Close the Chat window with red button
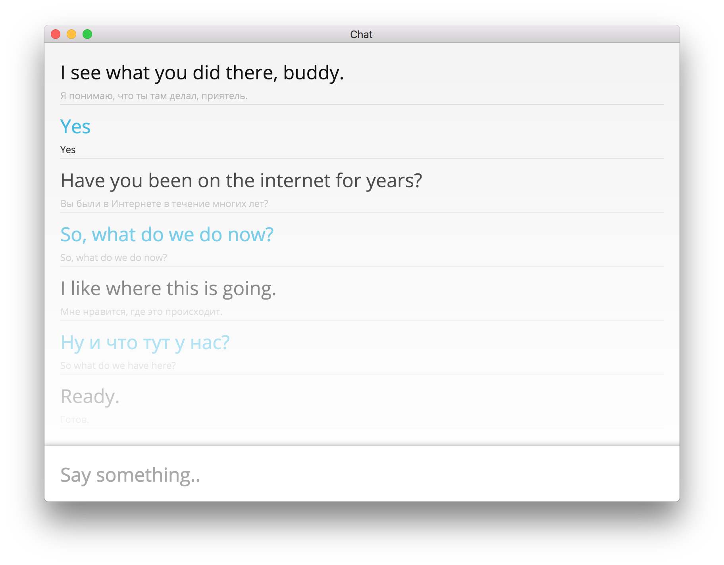Image resolution: width=724 pixels, height=565 pixels. click(56, 35)
